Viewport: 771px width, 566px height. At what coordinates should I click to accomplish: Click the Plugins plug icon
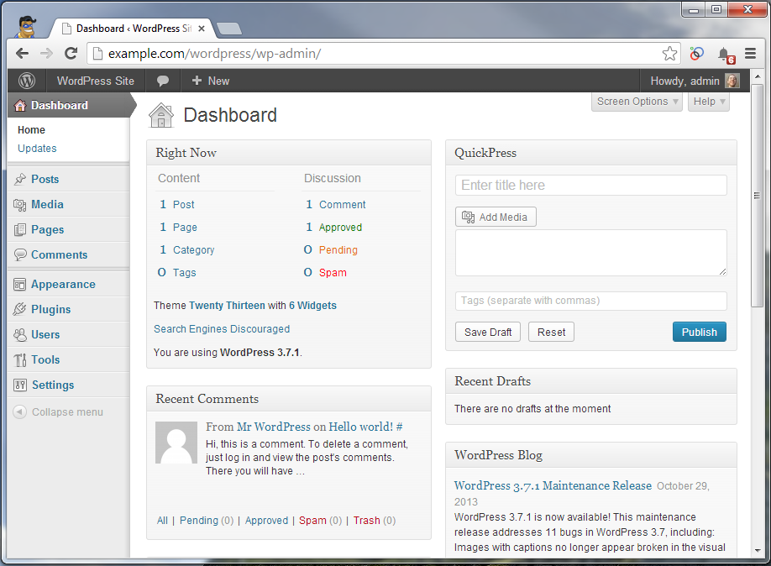(x=20, y=309)
